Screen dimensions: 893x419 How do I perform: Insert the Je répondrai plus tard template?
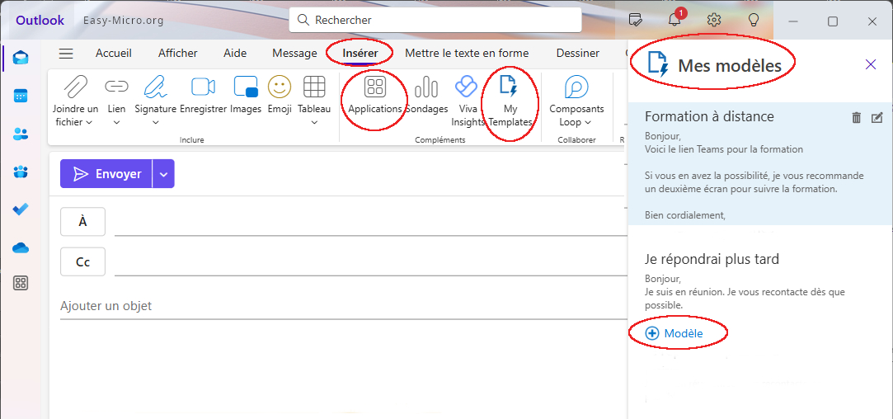coord(759,281)
